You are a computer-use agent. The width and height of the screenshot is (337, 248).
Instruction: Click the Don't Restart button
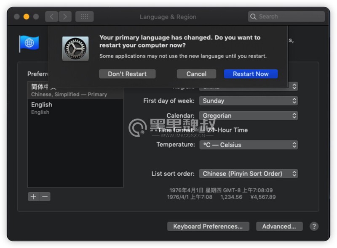tap(127, 74)
